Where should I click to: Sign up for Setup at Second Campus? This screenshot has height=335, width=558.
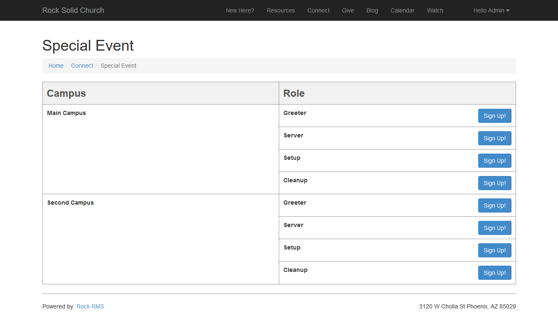tap(494, 250)
